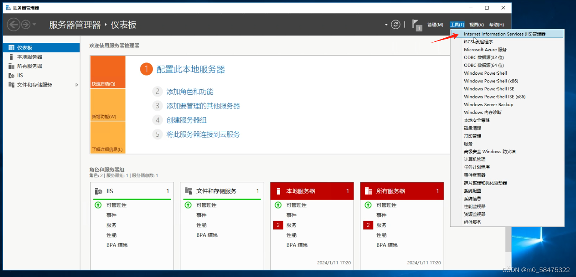The height and width of the screenshot is (277, 576).
Task: Open the dropdown arrow beside the refresh button
Action: (386, 24)
